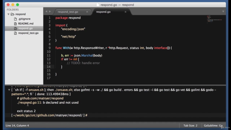Click the "net/http" import string
Screen dimensions: 231x130
pos(69,36)
